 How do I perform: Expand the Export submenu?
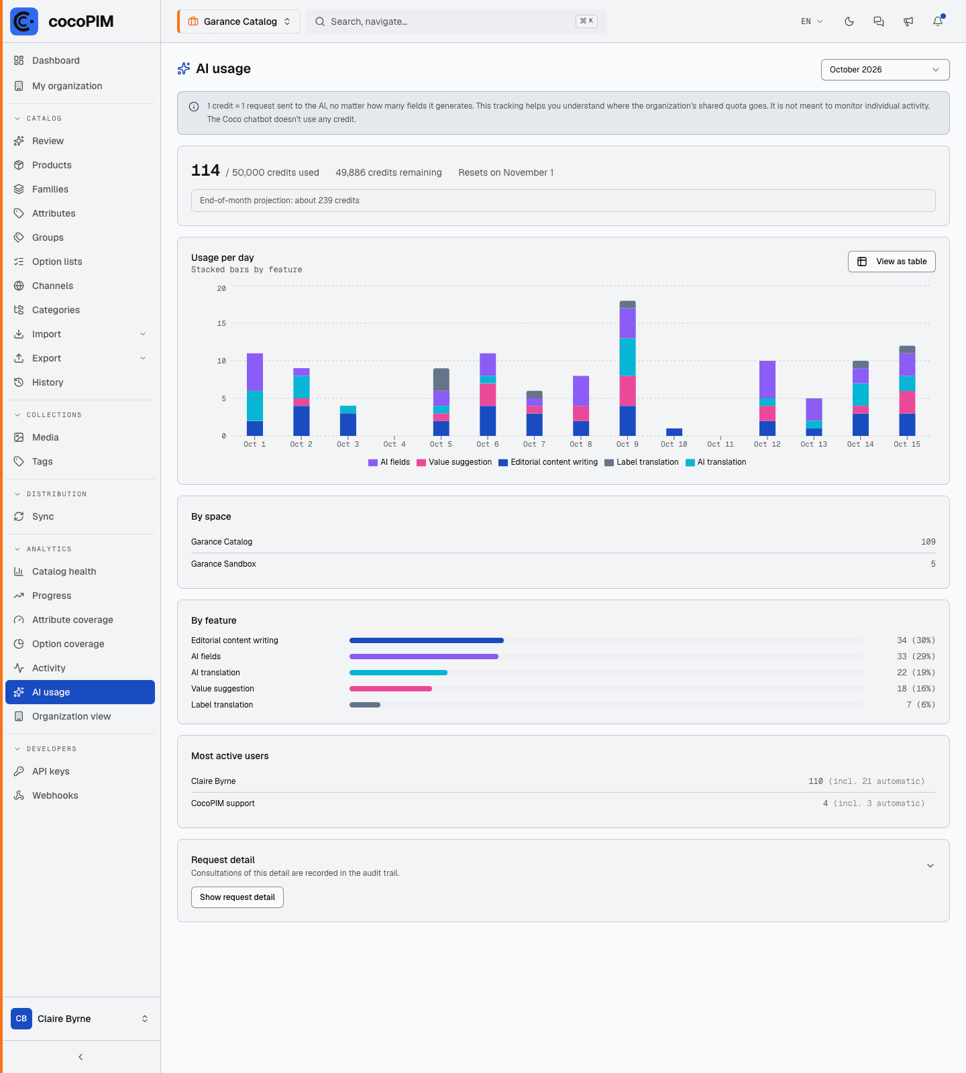(x=143, y=358)
